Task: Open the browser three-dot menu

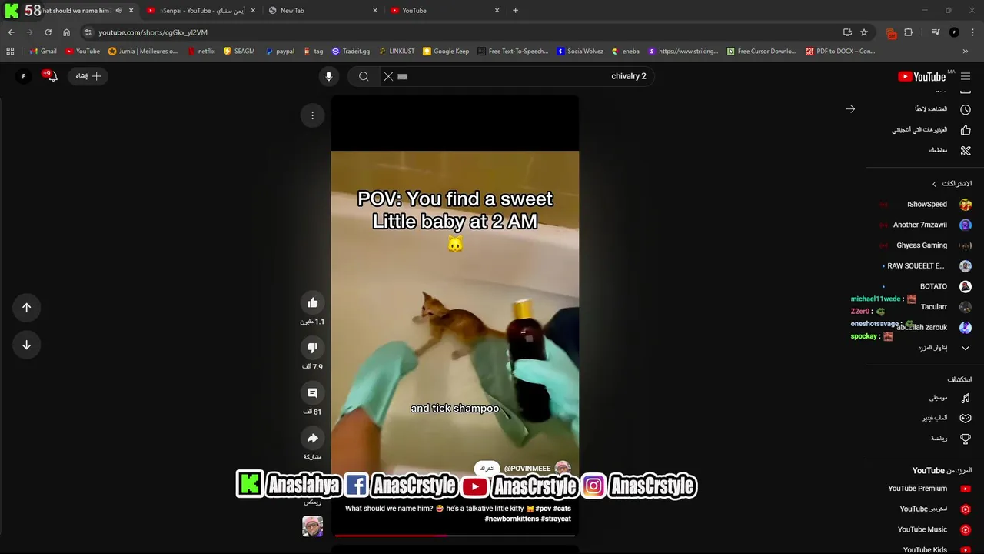Action: (x=972, y=32)
